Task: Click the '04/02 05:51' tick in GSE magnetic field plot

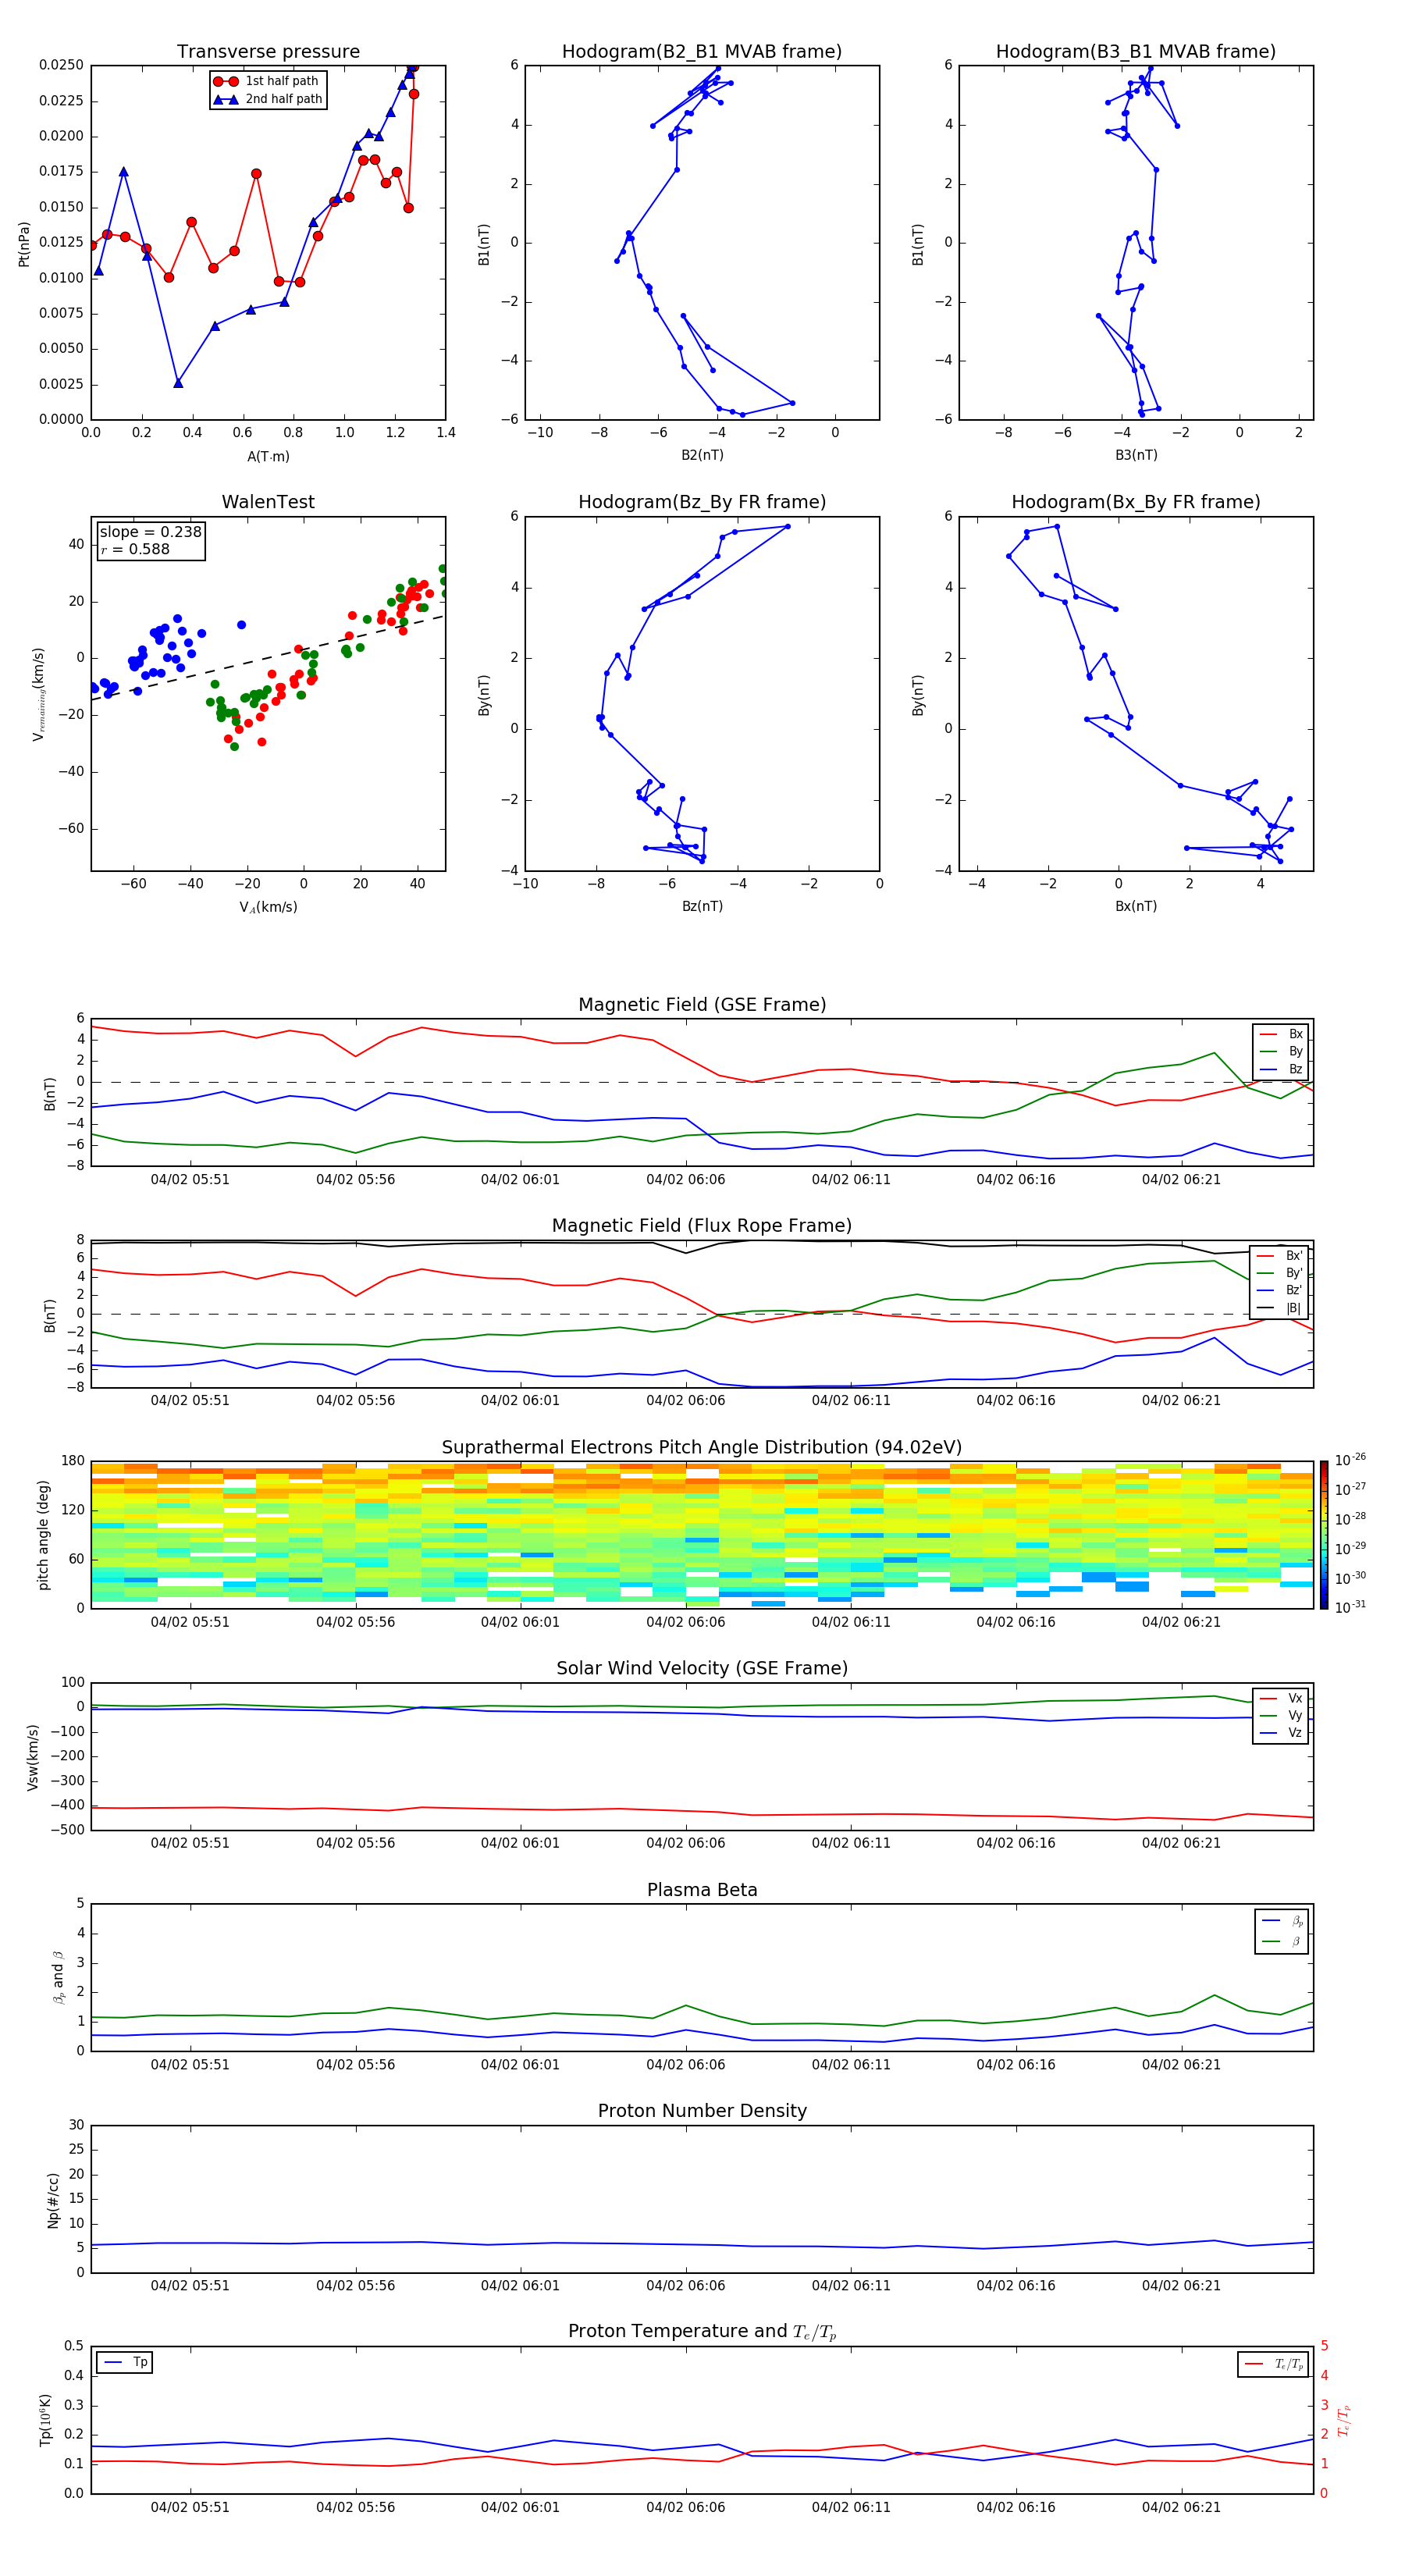Action: pos(190,1180)
